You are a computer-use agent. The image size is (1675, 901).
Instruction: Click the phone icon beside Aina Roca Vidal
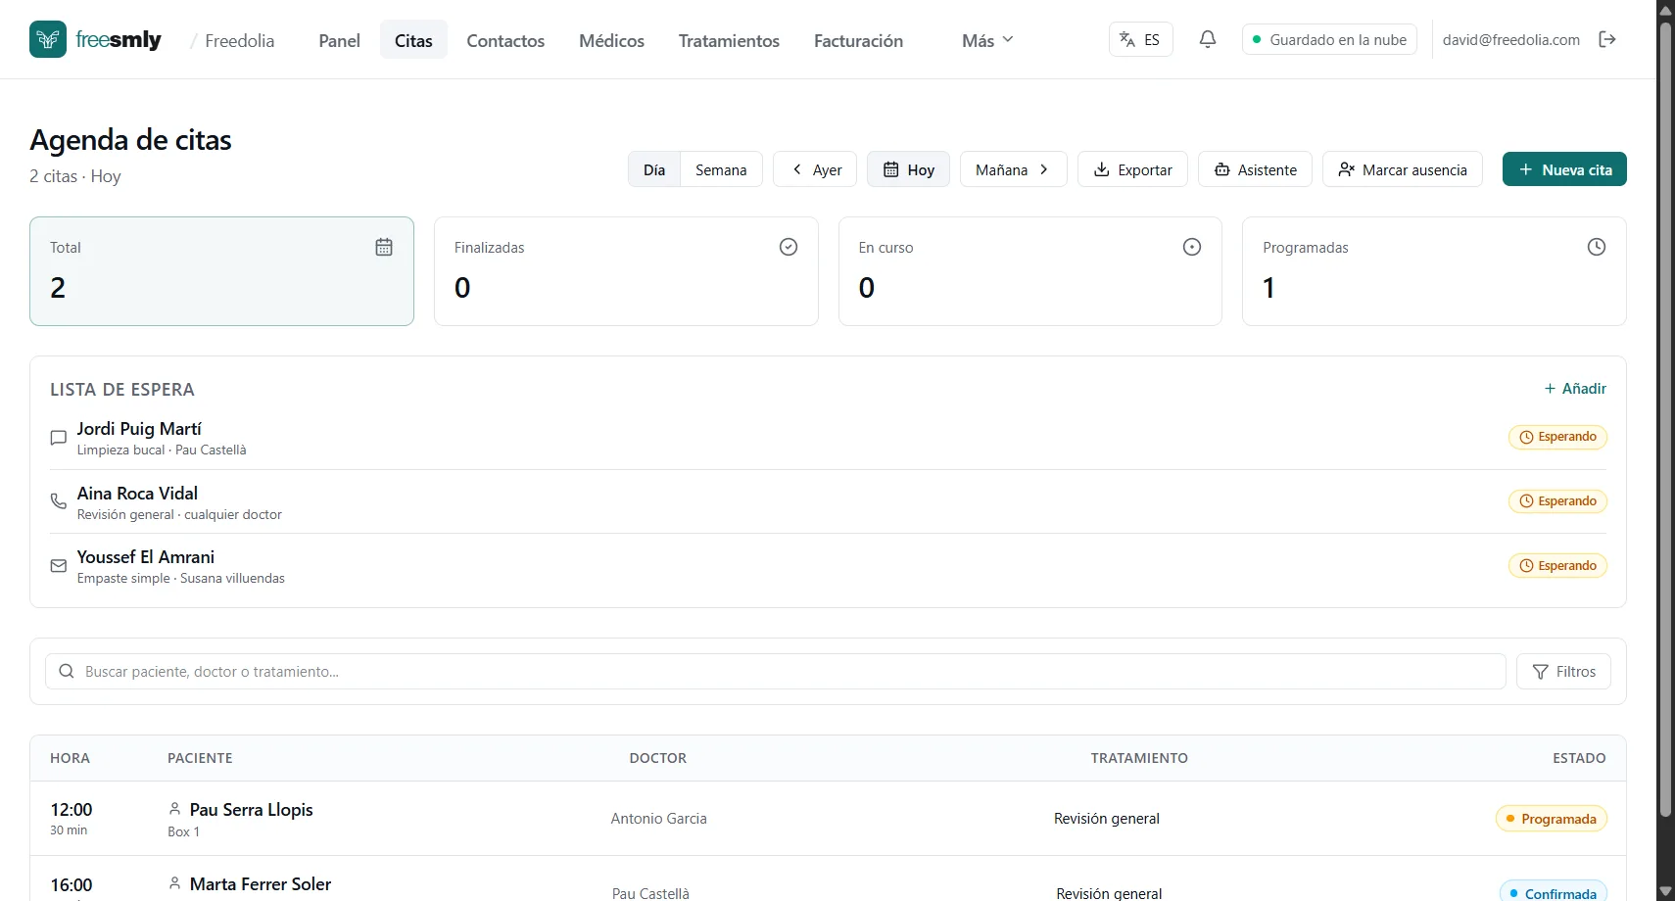pos(59,501)
